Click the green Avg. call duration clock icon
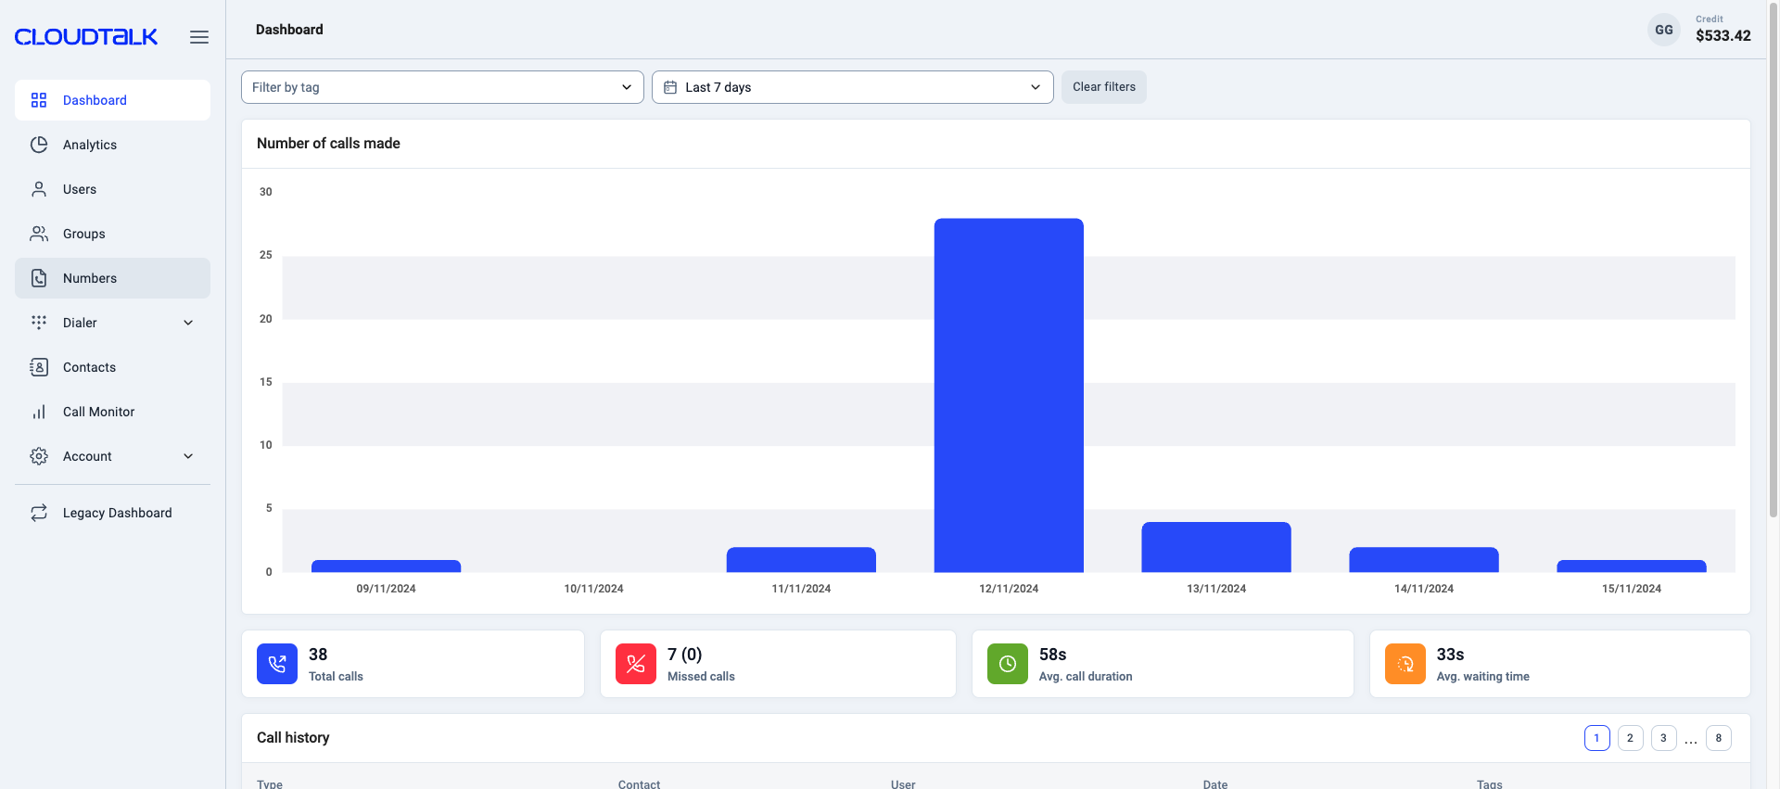 tap(1007, 664)
